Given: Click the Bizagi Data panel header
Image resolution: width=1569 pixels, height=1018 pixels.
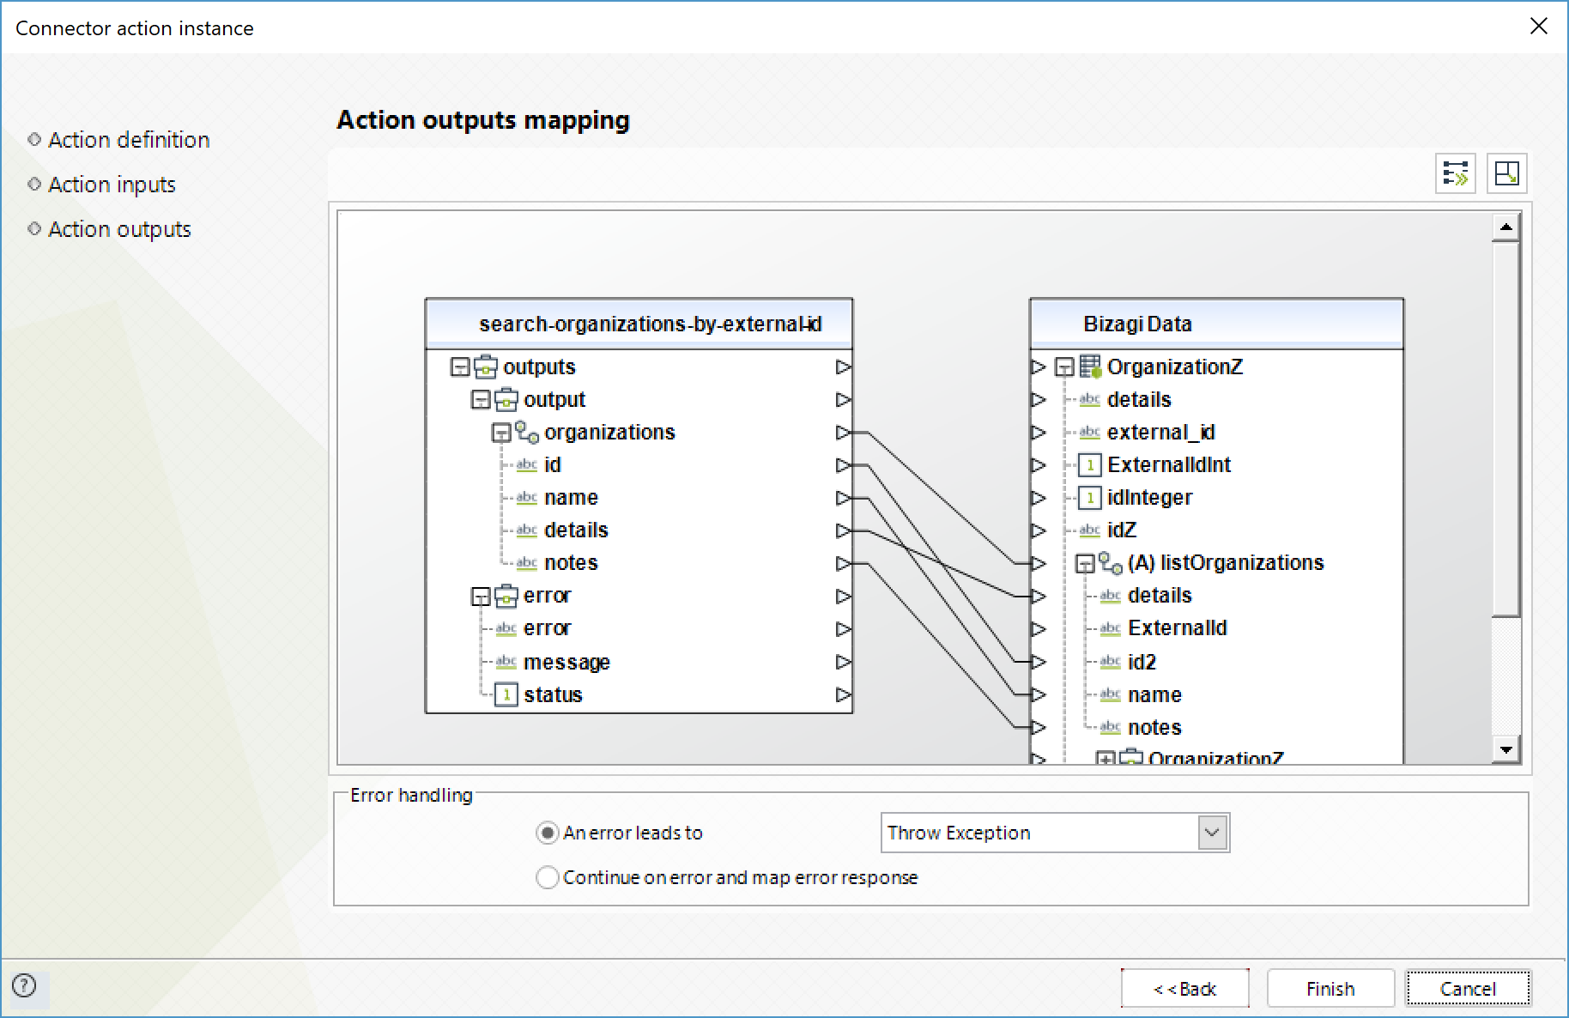Looking at the screenshot, I should 1216,324.
